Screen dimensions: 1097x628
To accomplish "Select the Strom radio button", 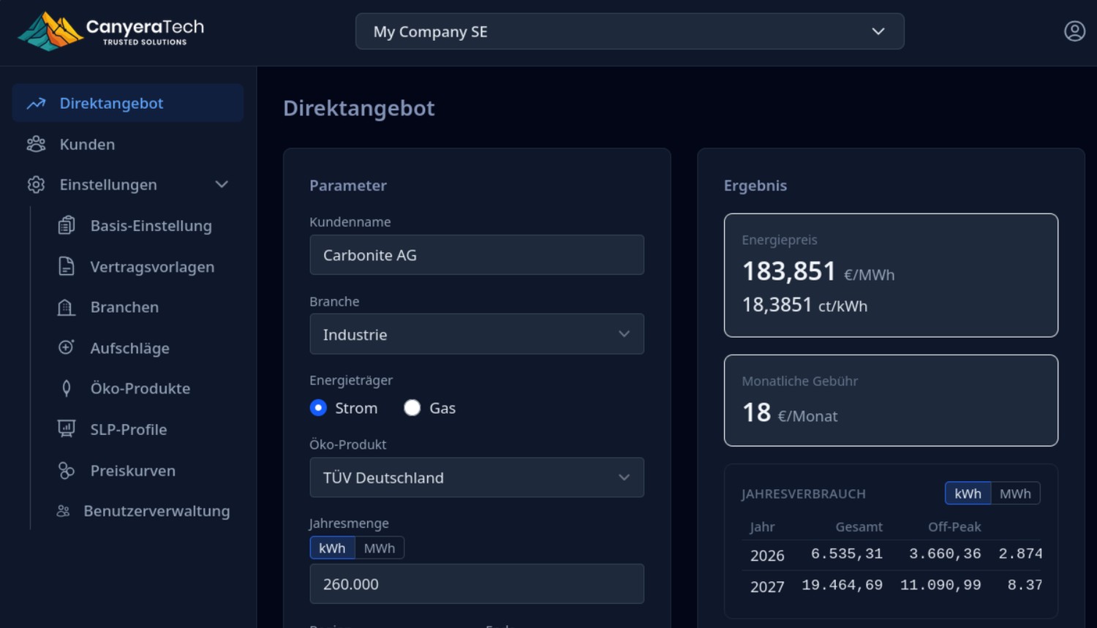I will coord(318,408).
